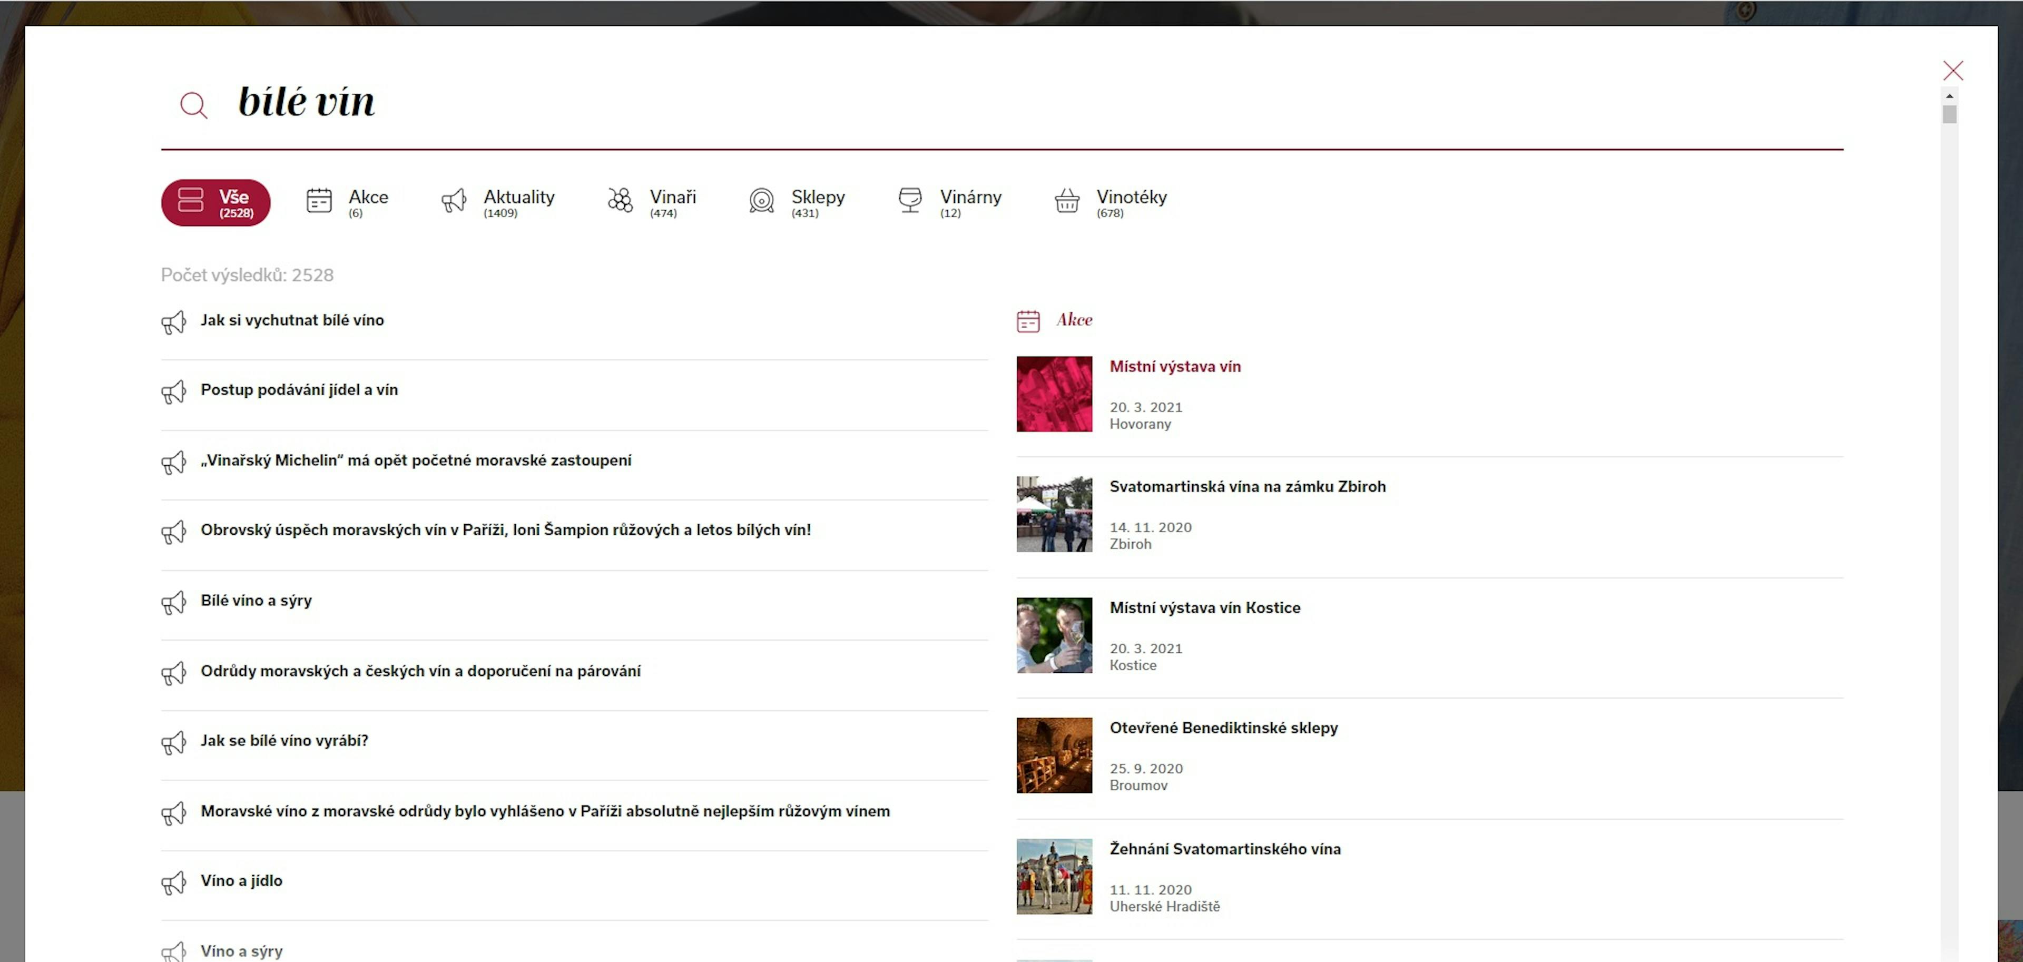The height and width of the screenshot is (962, 2023).
Task: Select the Vše filter tab
Action: [216, 203]
